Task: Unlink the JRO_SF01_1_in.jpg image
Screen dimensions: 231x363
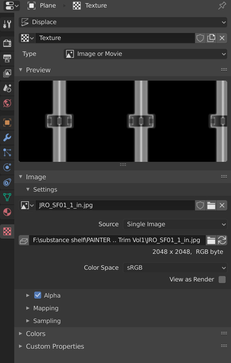Action: click(222, 205)
